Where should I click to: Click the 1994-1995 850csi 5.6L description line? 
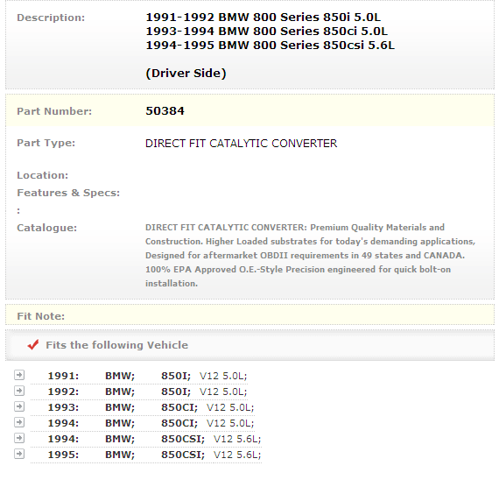click(271, 45)
